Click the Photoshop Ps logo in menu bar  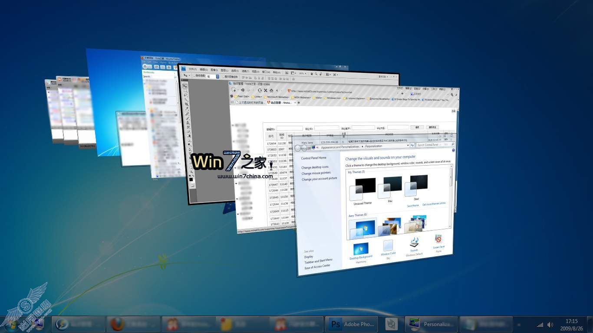point(184,68)
